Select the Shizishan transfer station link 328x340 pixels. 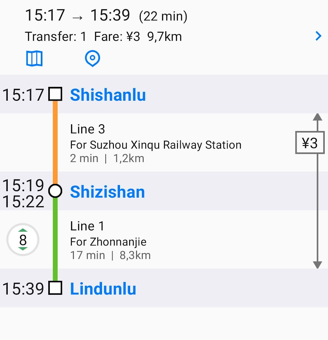[x=107, y=192]
